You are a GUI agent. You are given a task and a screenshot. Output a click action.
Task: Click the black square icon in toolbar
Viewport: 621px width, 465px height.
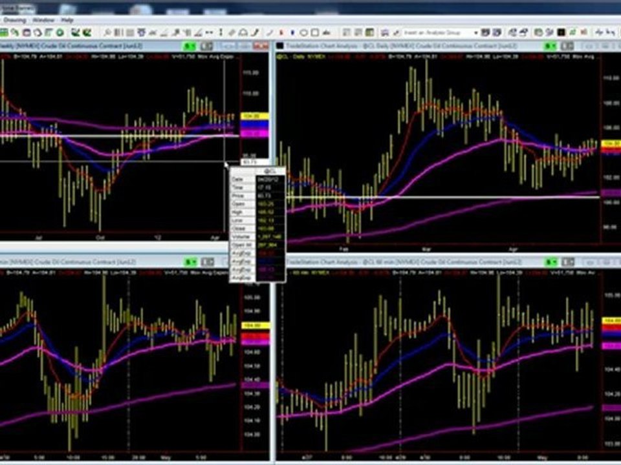pos(561,32)
